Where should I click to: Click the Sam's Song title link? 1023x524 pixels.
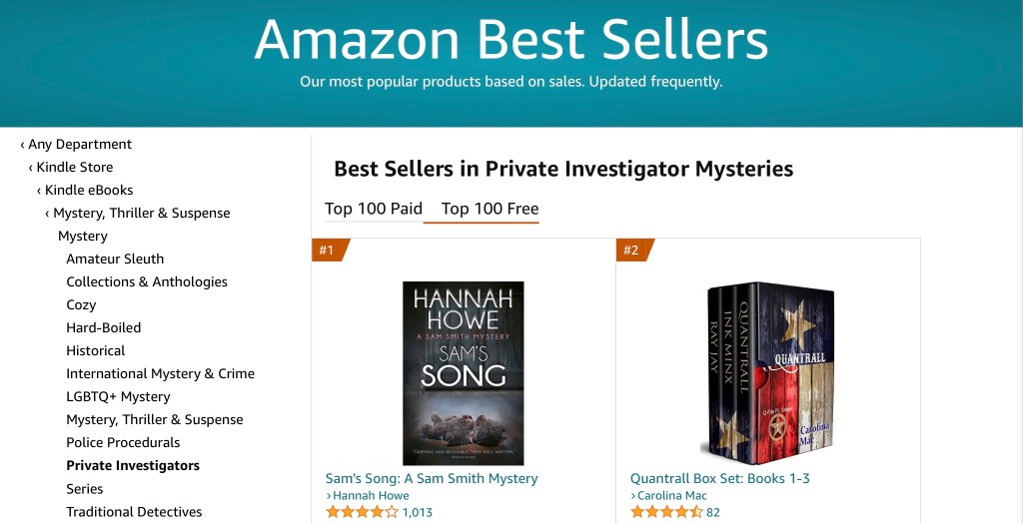click(x=432, y=479)
